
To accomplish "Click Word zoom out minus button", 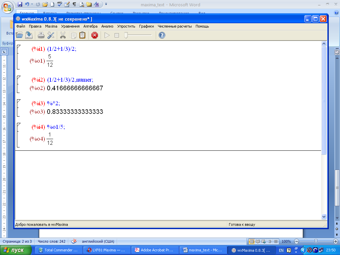I will (x=297, y=241).
